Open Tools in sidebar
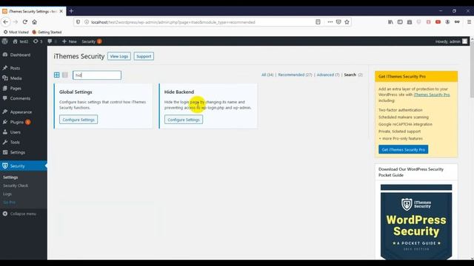Viewport: 474px width, 266px height. coord(15,143)
